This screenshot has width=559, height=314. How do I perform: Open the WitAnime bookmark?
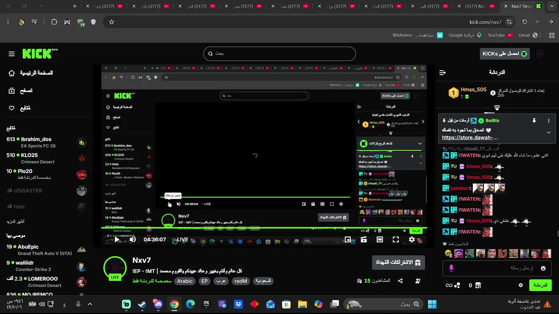tap(418, 35)
